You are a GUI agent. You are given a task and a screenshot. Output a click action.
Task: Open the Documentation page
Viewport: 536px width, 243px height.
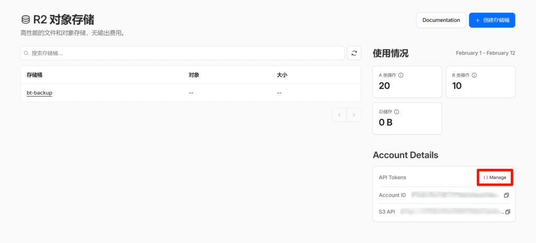(x=441, y=20)
